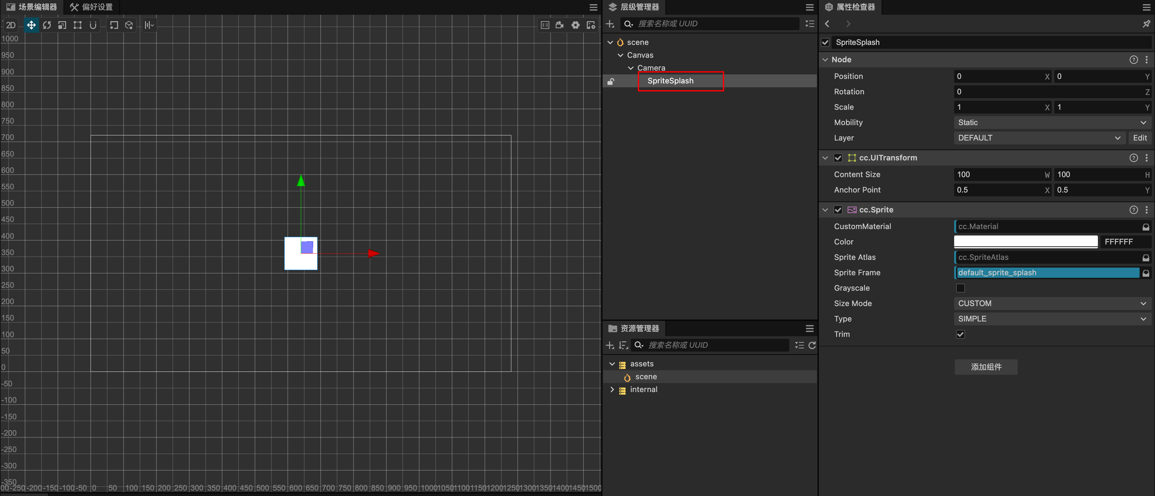The height and width of the screenshot is (496, 1155).
Task: Expand the internal folder
Action: point(612,389)
